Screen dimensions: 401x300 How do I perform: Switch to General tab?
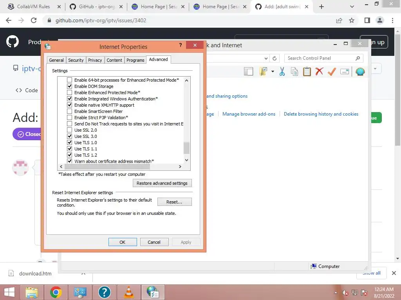click(56, 60)
